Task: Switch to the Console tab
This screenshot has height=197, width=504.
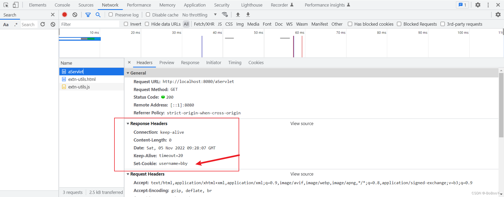Action: coord(62,5)
